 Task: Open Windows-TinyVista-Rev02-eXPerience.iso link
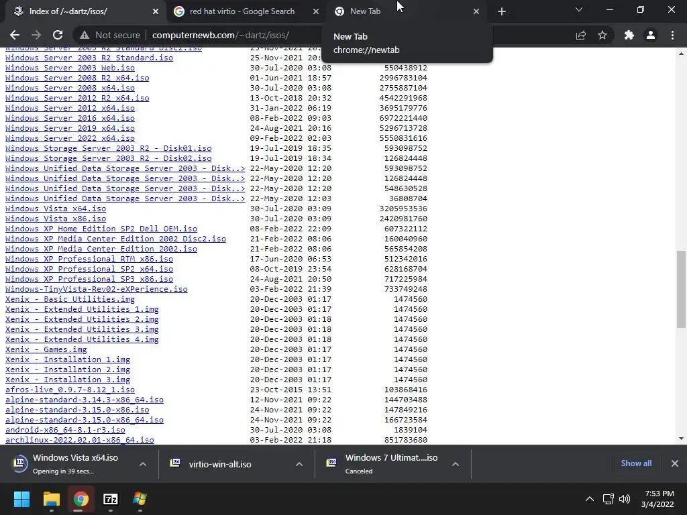click(97, 289)
